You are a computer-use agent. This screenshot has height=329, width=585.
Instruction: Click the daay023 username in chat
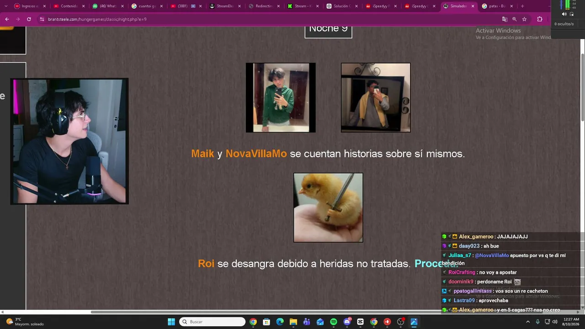[x=469, y=246]
